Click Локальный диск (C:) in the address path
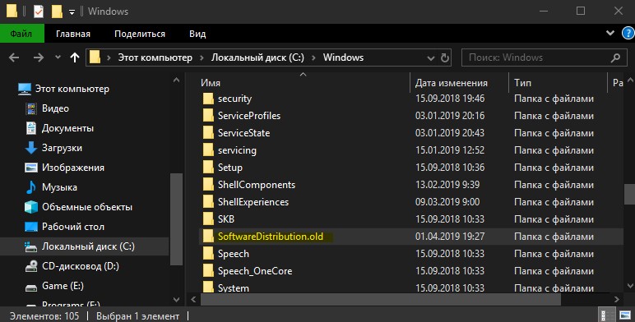The width and height of the screenshot is (635, 322). (x=257, y=57)
